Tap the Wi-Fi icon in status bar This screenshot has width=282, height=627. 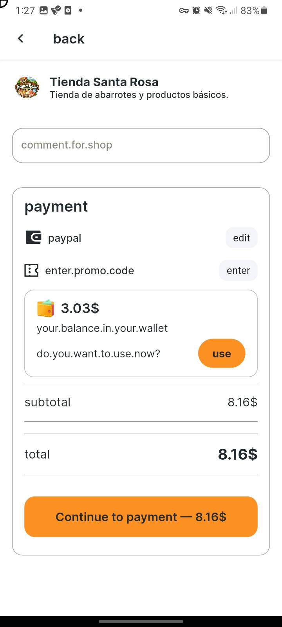(x=221, y=11)
